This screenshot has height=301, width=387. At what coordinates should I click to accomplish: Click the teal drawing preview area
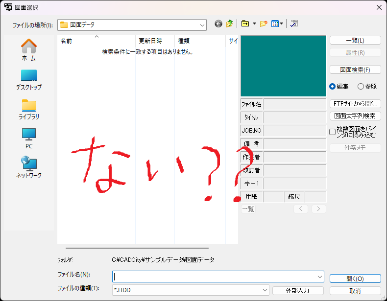click(x=283, y=65)
